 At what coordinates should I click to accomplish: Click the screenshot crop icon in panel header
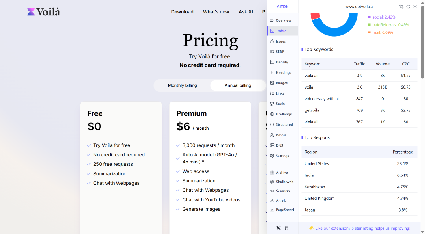pos(401,7)
